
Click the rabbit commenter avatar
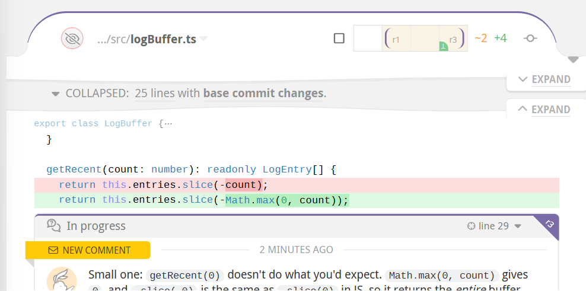62,280
